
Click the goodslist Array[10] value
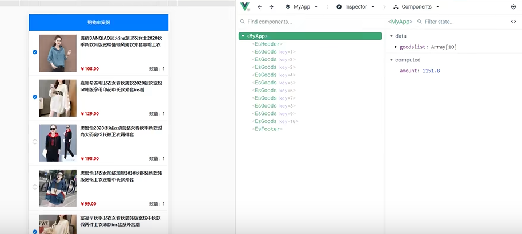(444, 47)
